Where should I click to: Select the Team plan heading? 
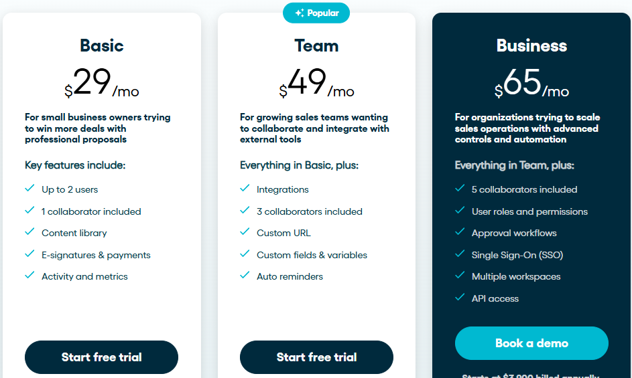316,45
